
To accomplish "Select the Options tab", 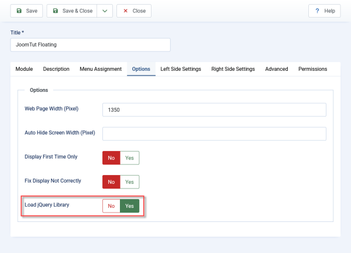I will point(141,69).
